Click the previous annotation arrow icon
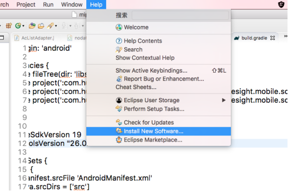The image size is (288, 191). pos(76,26)
